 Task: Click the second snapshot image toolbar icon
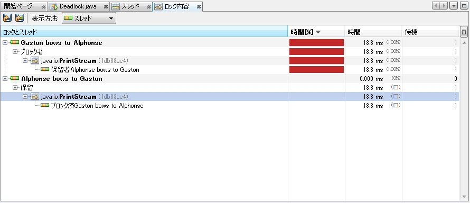point(20,18)
